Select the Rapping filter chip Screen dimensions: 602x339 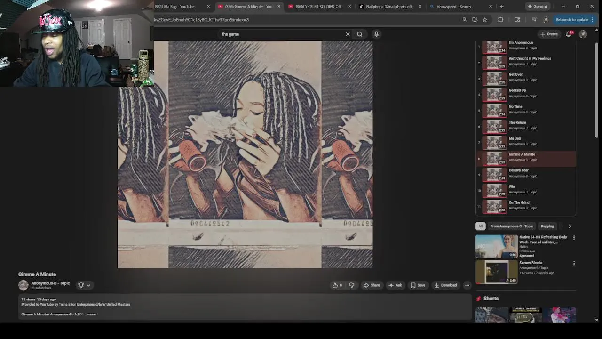[x=547, y=226]
